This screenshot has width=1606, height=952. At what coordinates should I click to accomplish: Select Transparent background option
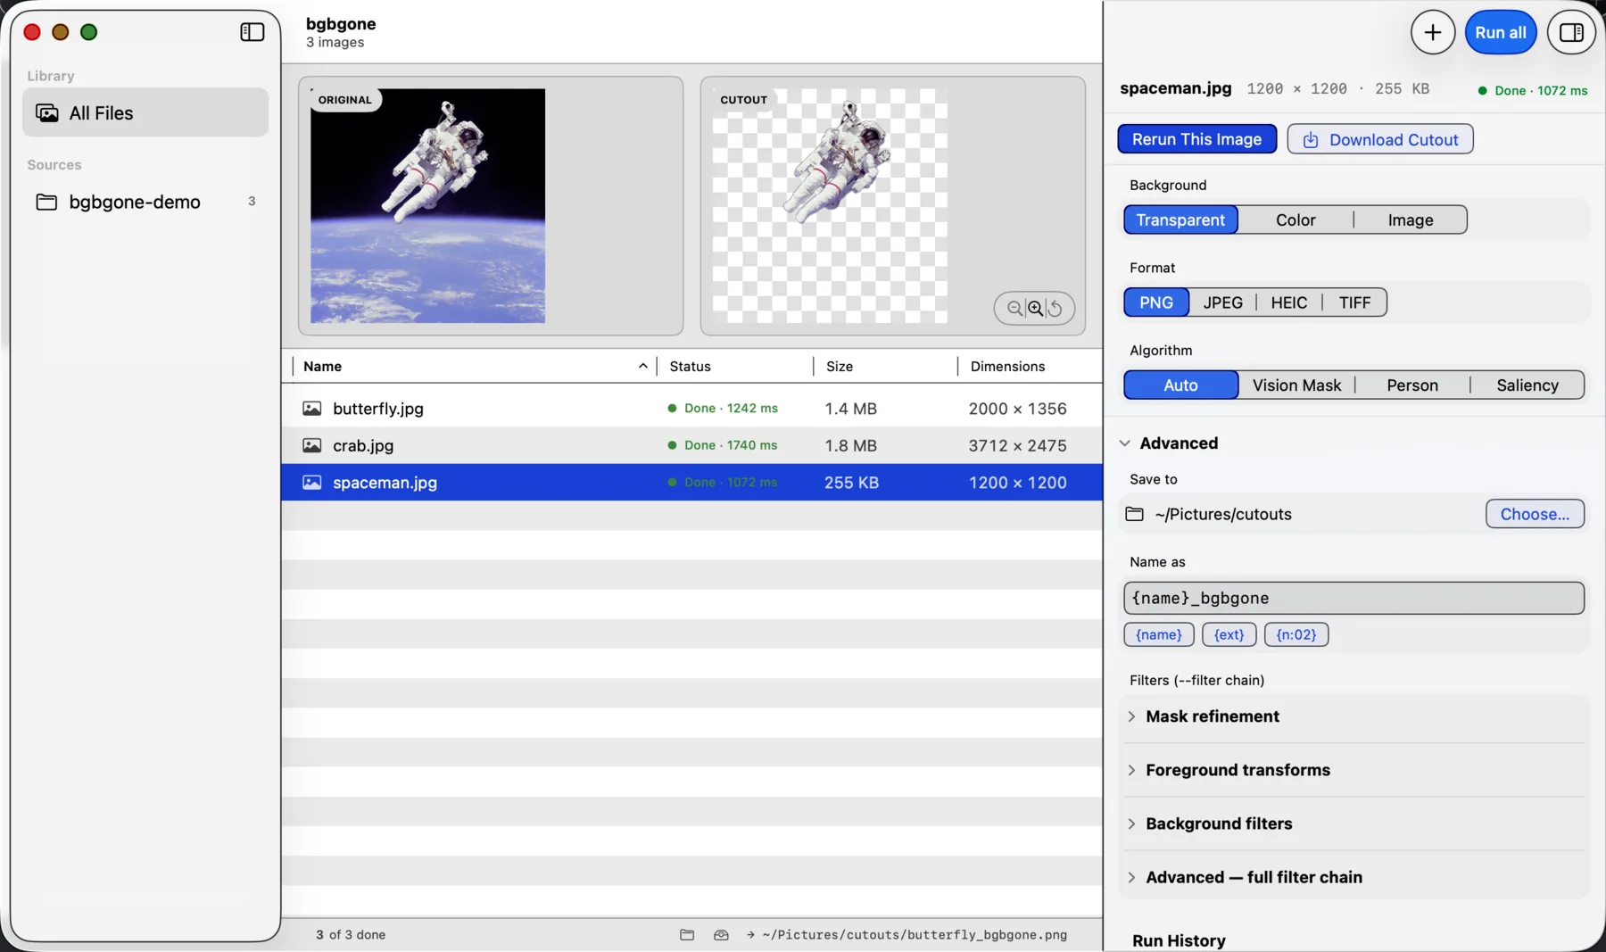click(1180, 219)
